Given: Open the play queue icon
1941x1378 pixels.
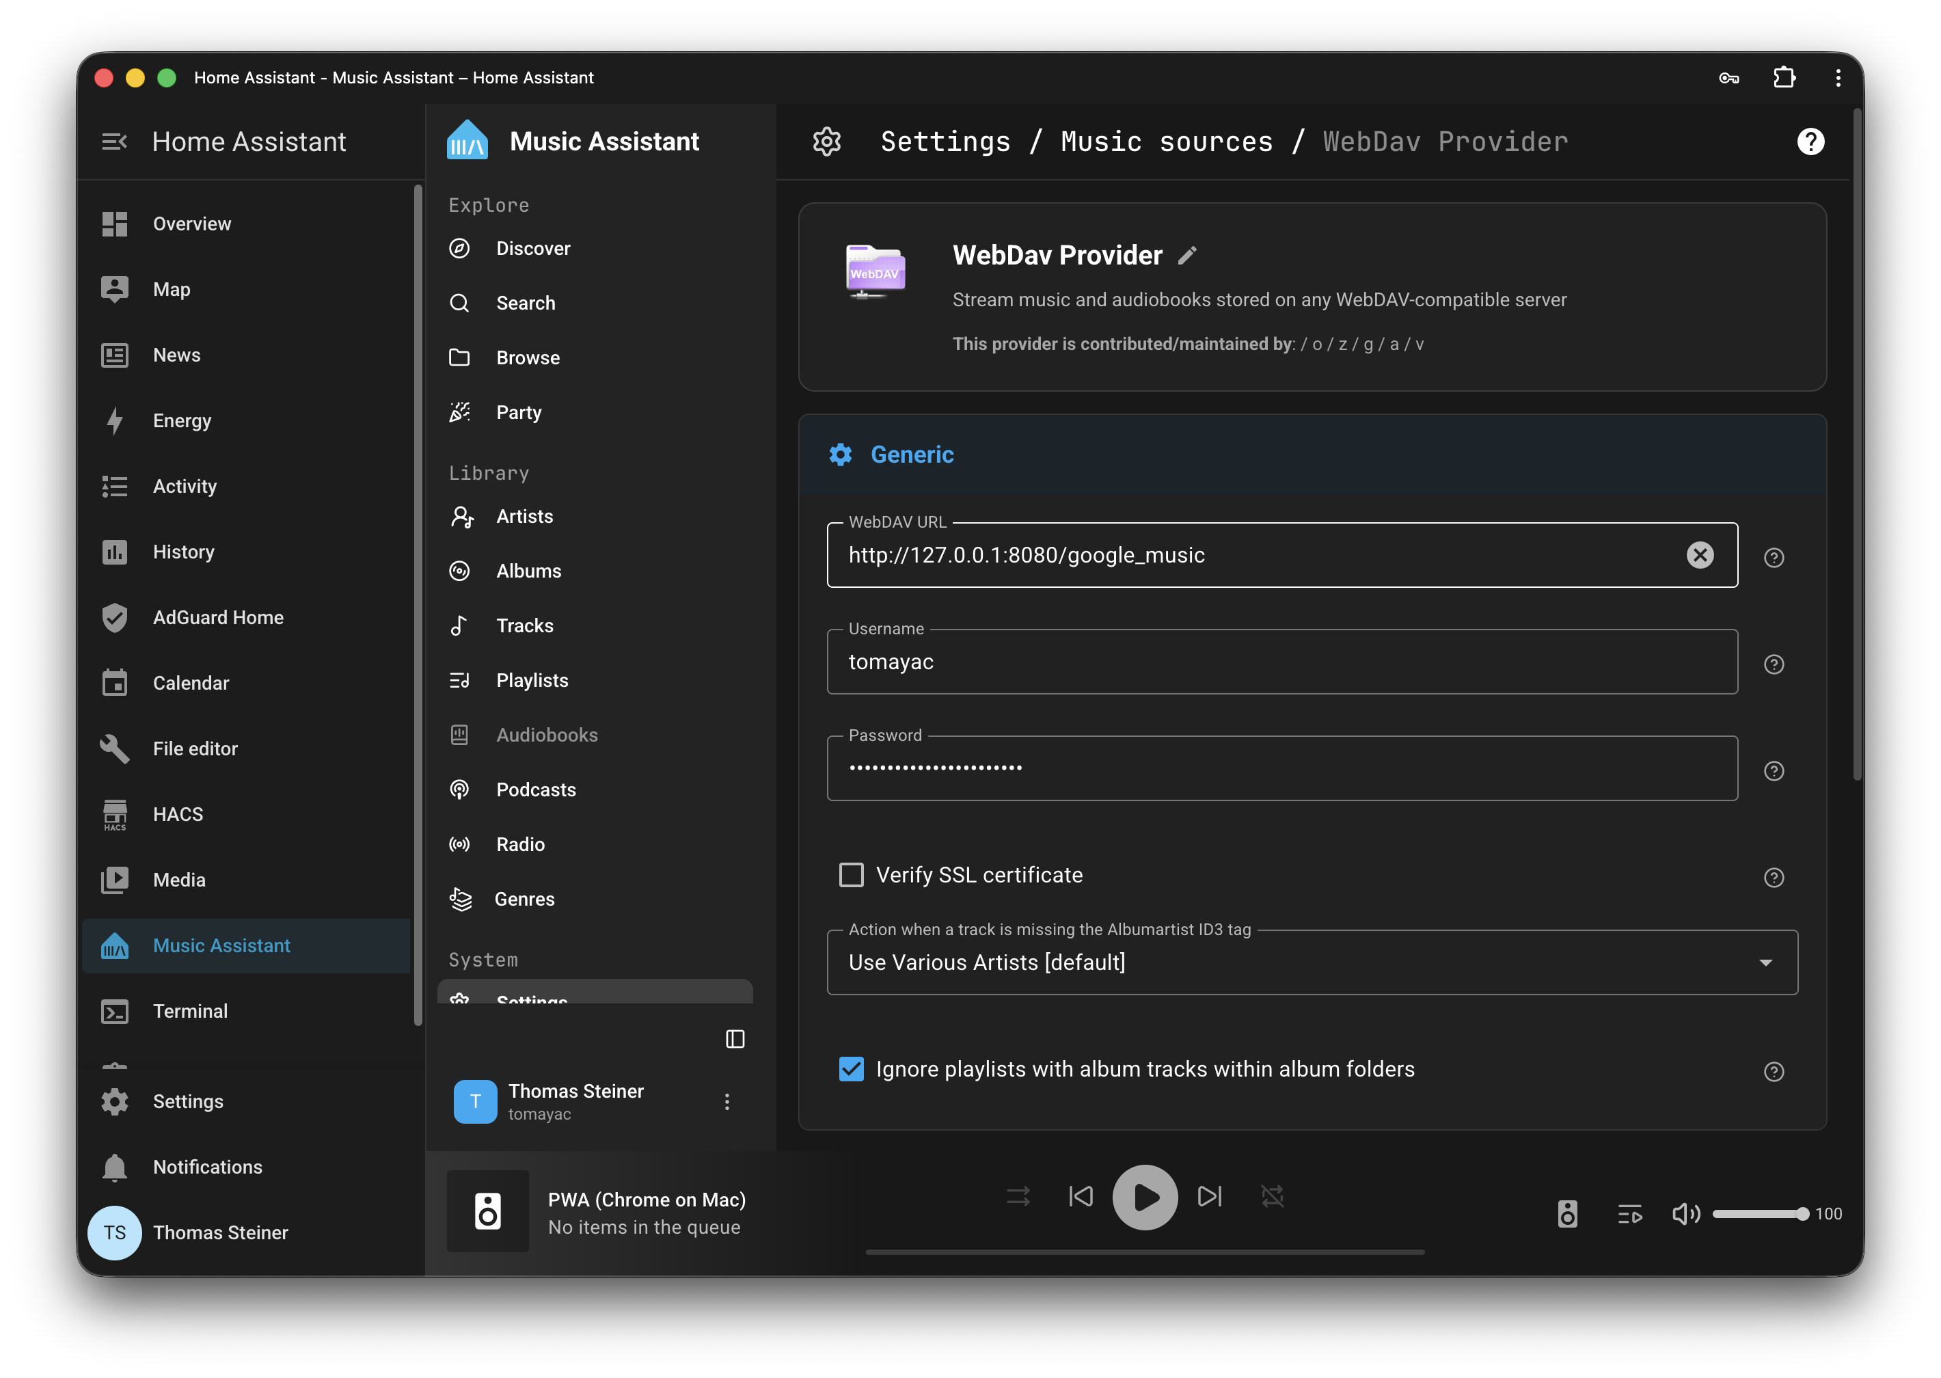Looking at the screenshot, I should pos(1629,1214).
